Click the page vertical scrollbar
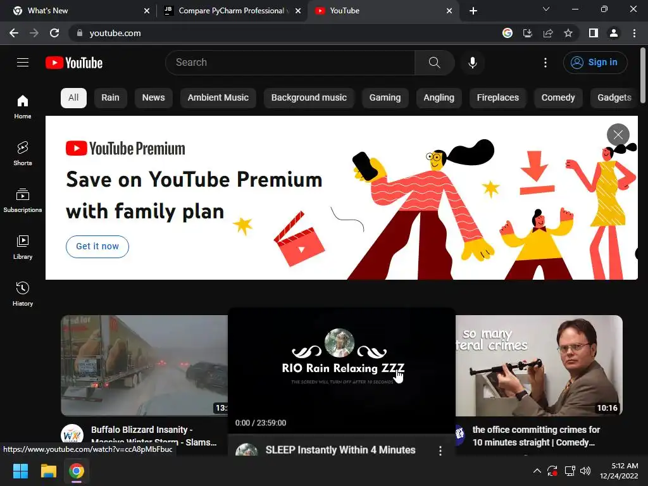 (x=643, y=75)
